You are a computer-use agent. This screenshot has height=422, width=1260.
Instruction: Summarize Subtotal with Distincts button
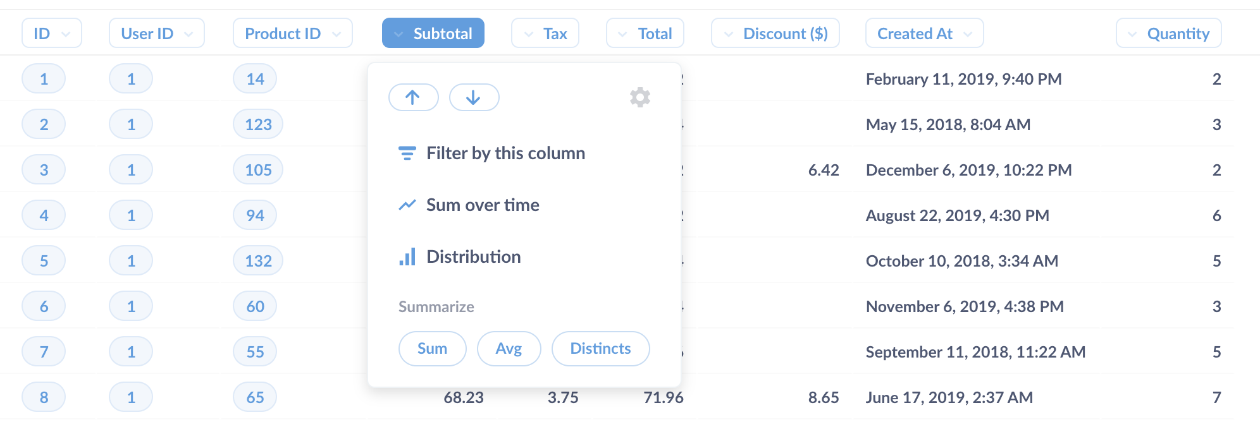coord(600,349)
